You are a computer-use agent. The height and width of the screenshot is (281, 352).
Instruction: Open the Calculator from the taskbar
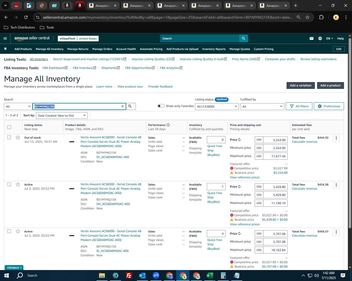[223, 276]
